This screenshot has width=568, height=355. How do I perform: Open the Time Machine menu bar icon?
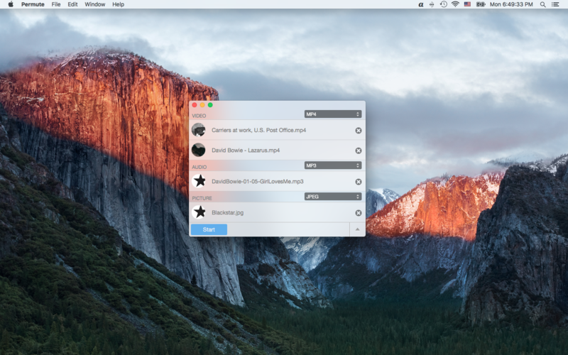(x=443, y=4)
